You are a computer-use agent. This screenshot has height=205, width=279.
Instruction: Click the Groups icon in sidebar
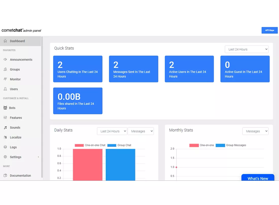click(5, 69)
